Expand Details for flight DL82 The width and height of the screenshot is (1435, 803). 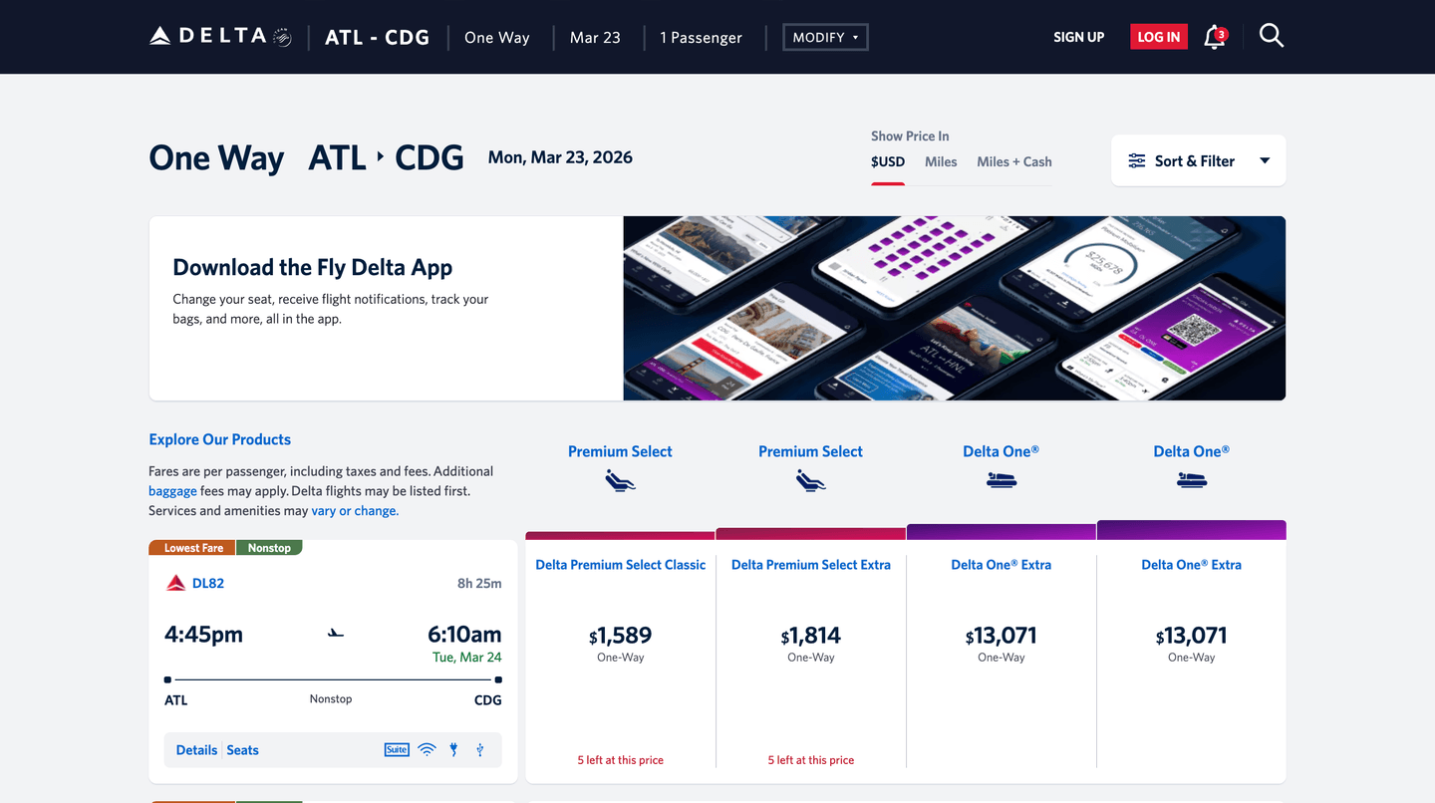[196, 749]
